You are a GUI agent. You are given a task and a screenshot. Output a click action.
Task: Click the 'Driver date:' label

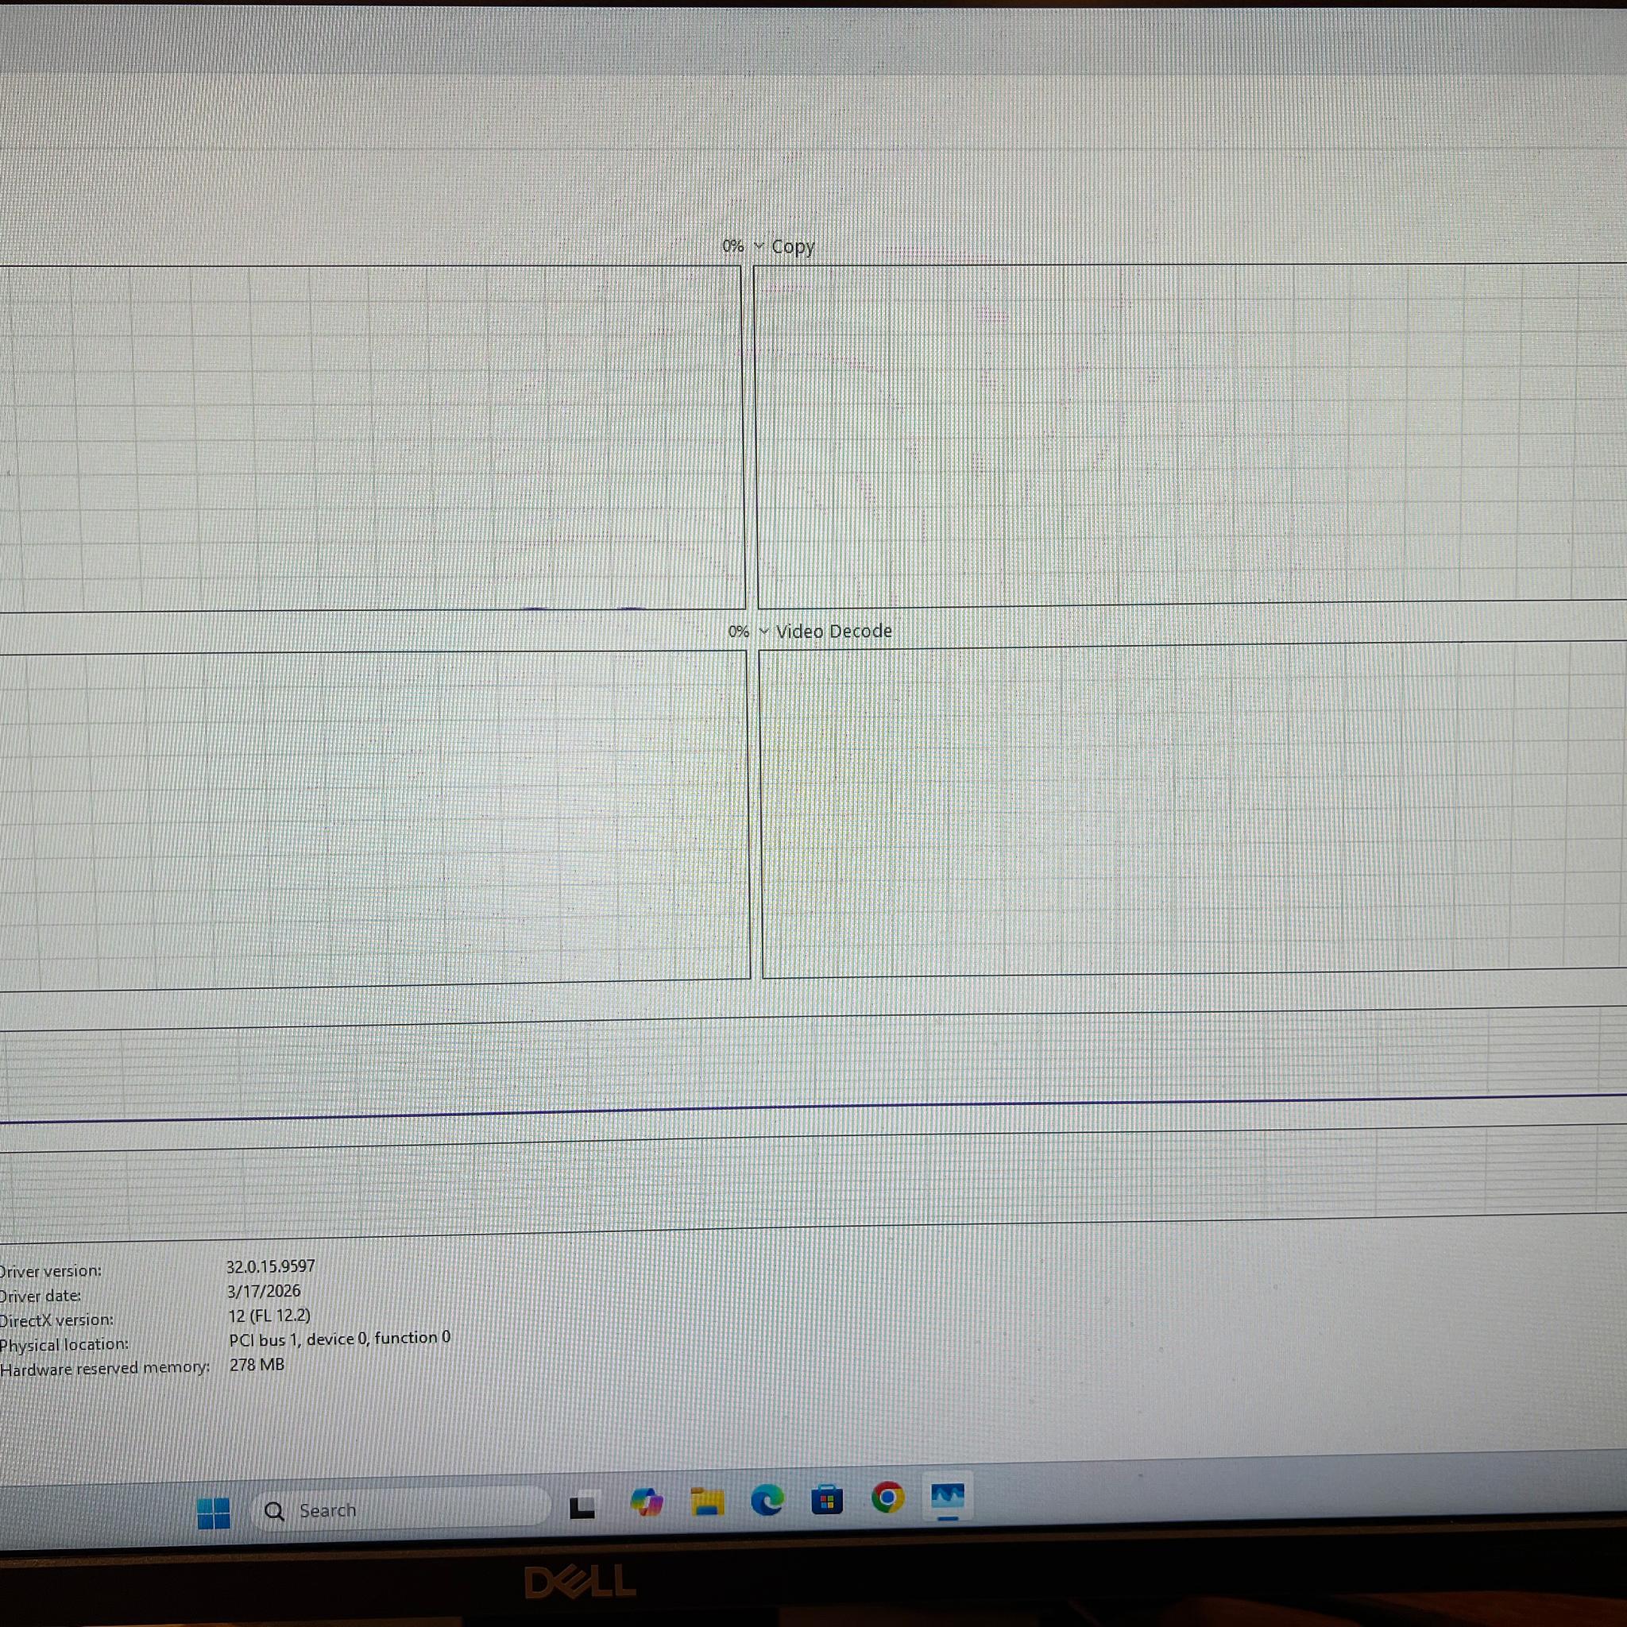point(41,1296)
